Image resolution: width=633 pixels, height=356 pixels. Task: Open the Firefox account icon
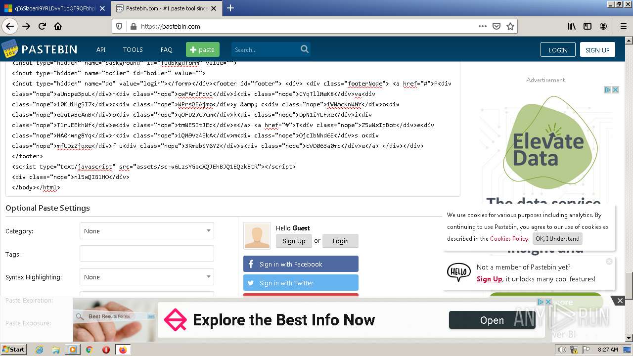[x=603, y=26]
